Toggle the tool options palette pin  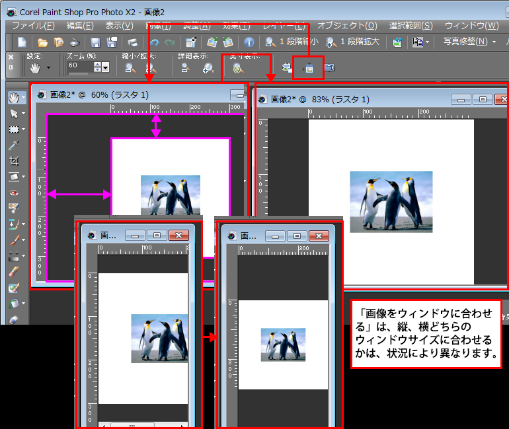pos(11,68)
